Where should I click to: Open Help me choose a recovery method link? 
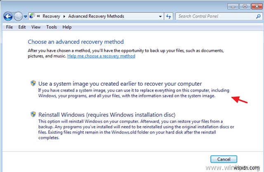(101, 56)
